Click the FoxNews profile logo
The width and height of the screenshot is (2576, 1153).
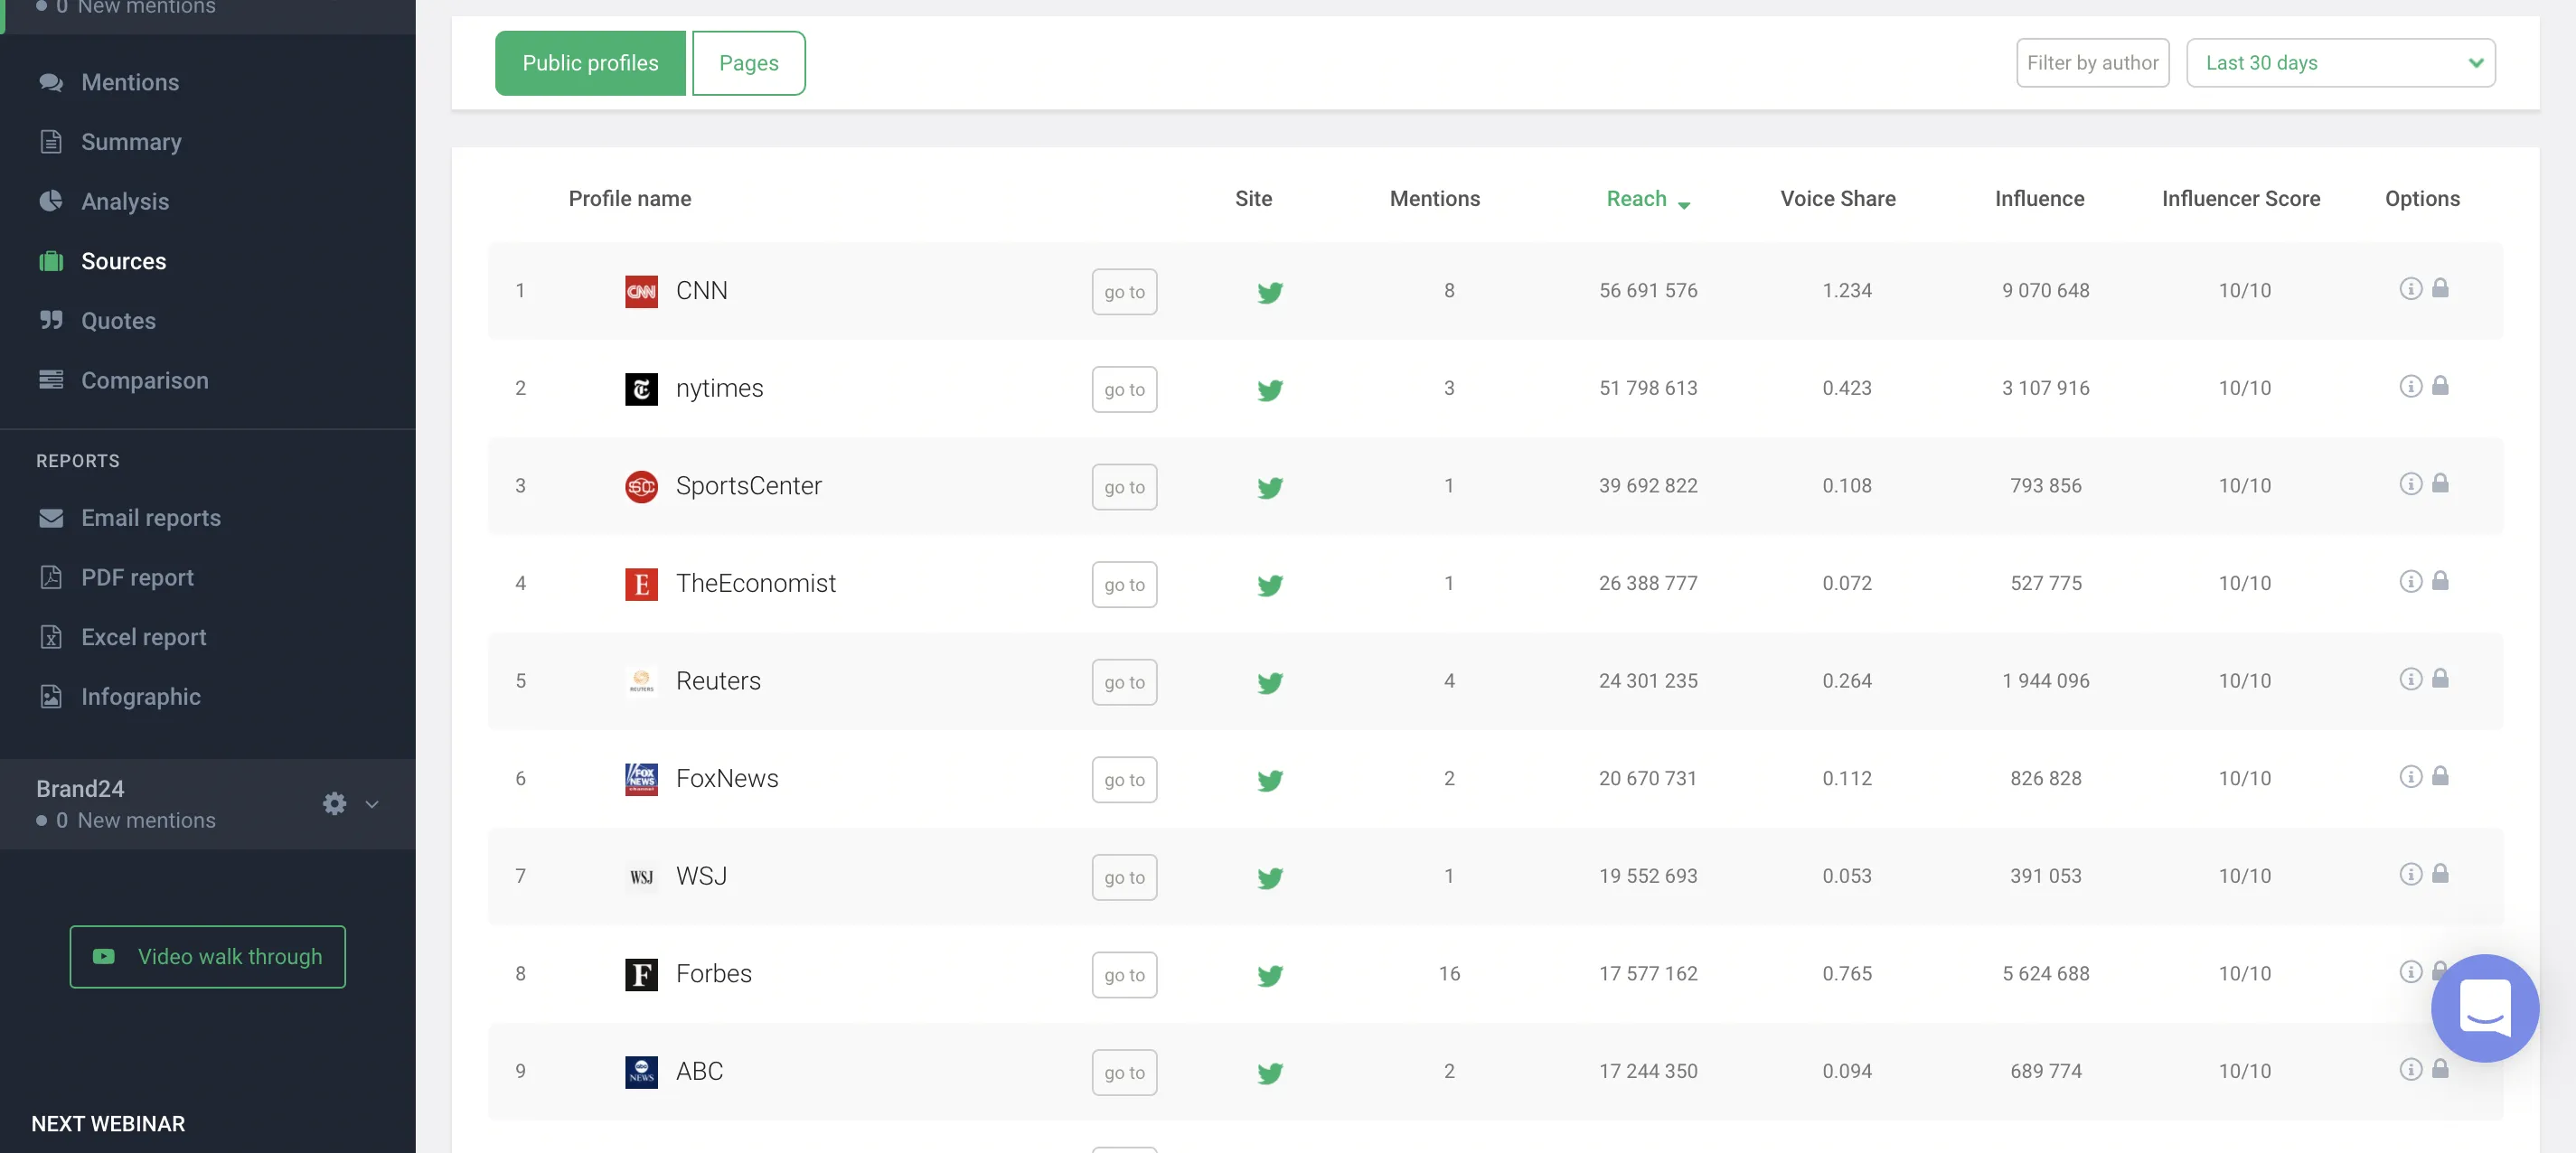641,779
